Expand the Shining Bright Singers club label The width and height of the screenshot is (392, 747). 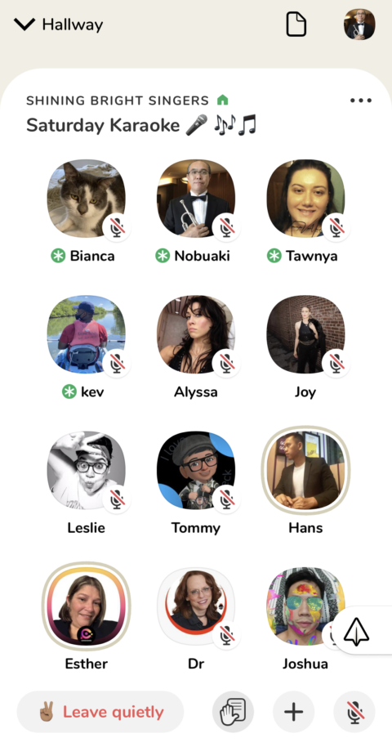pos(118,101)
